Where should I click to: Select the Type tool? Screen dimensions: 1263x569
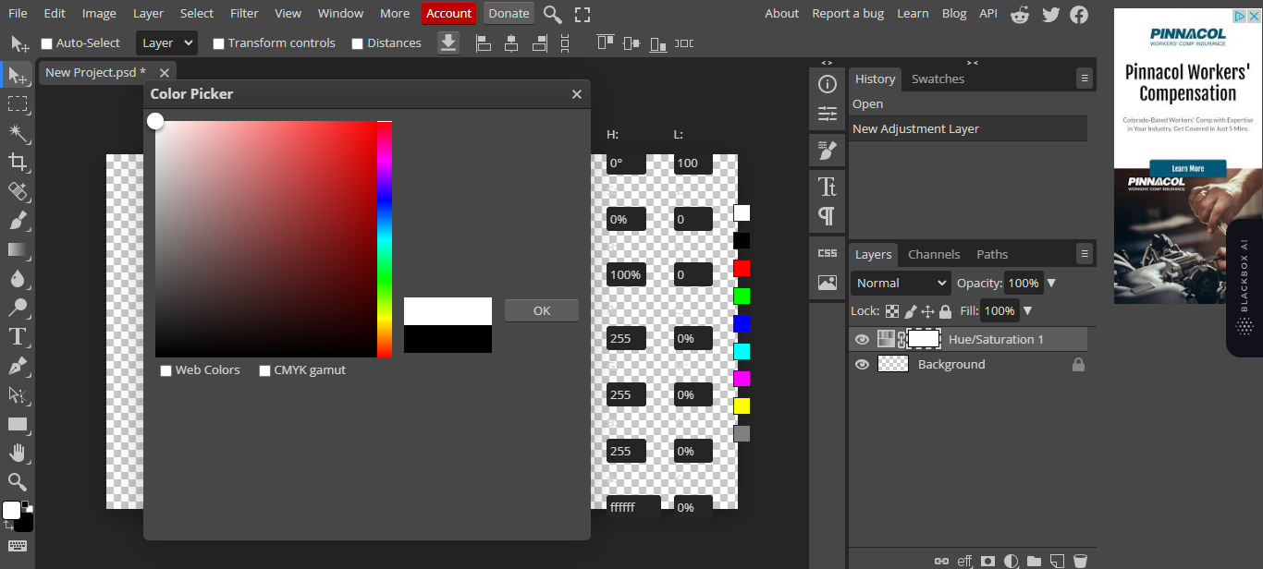pos(18,336)
